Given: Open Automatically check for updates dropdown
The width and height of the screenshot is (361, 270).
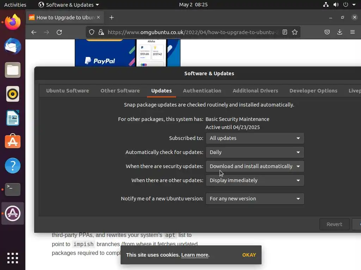Looking at the screenshot, I should (255, 152).
